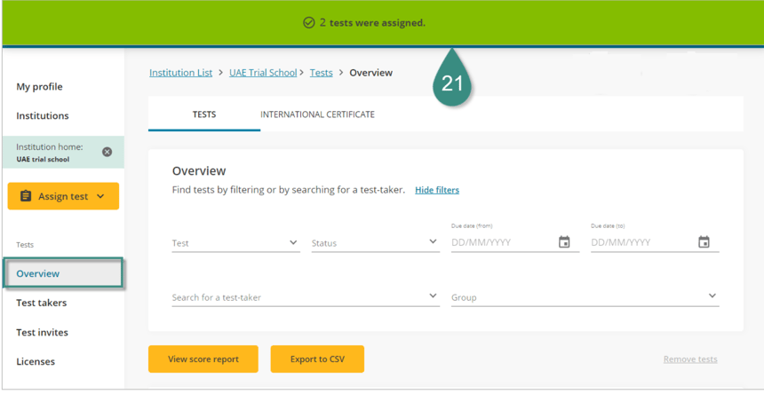Open the Due date (to) calendar picker
The image size is (764, 394).
[704, 242]
